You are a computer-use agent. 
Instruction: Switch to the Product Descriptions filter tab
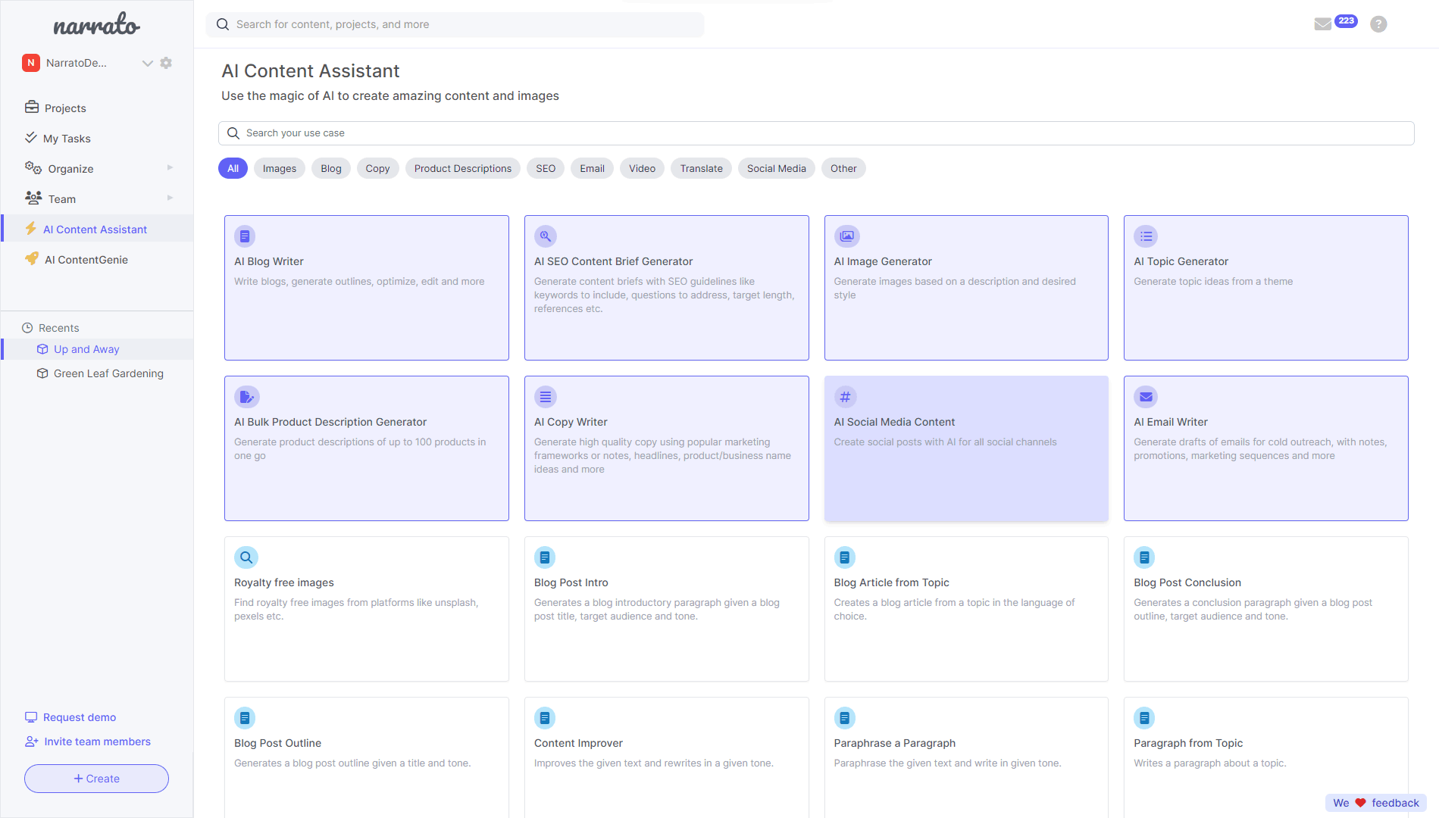(x=462, y=168)
